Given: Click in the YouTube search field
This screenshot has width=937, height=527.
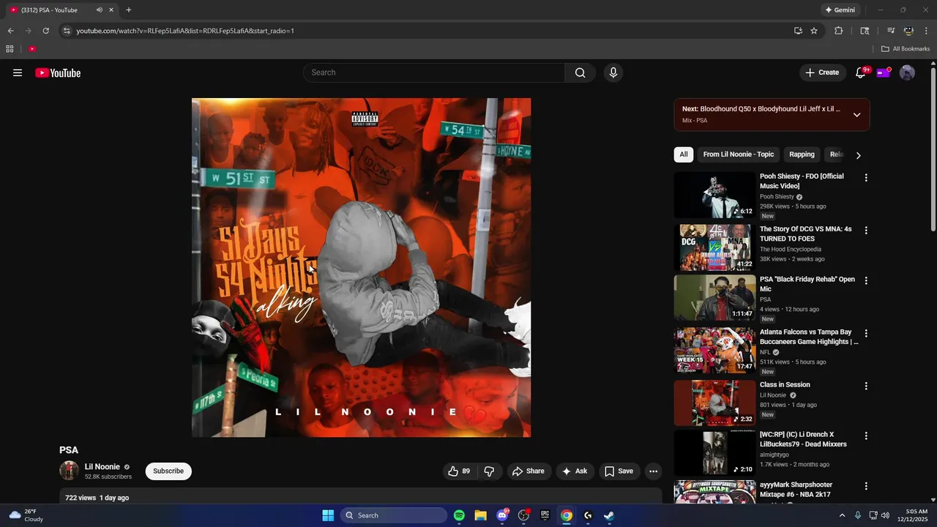Looking at the screenshot, I should pyautogui.click(x=434, y=72).
